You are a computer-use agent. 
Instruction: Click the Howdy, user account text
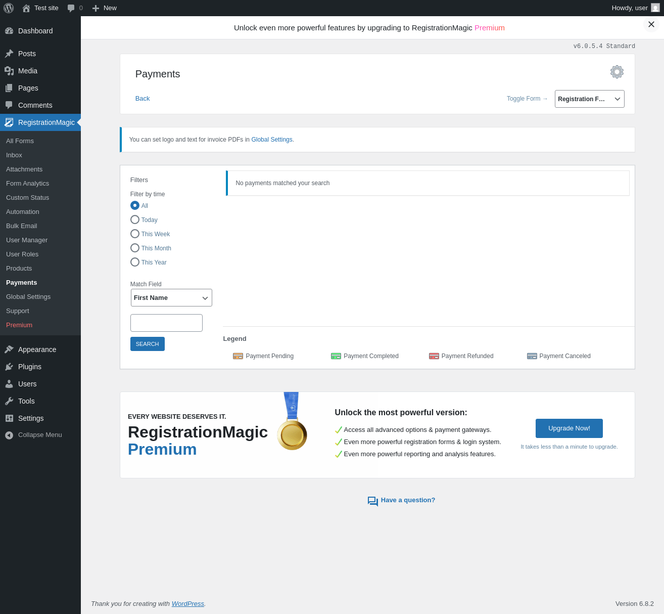pos(630,8)
